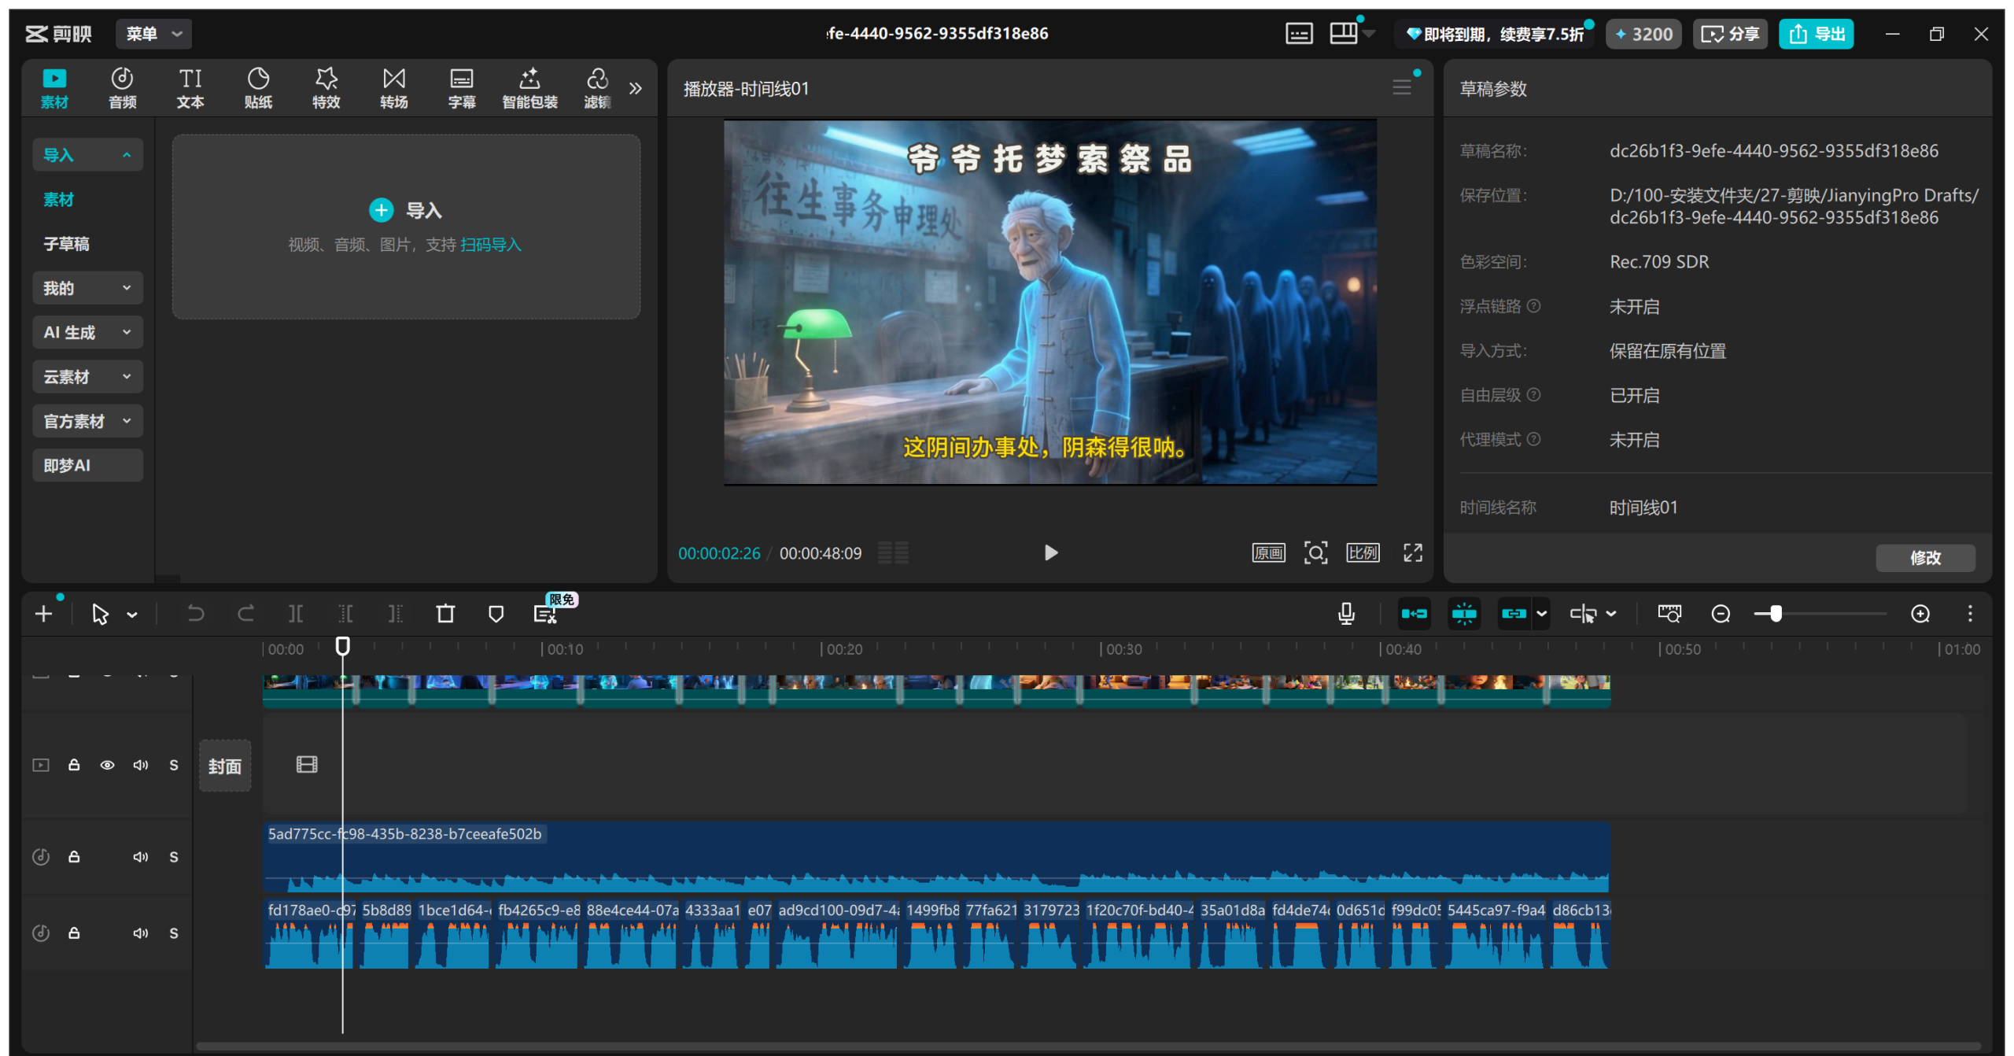
Task: Toggle the cover track eye visibility
Action: click(x=107, y=765)
